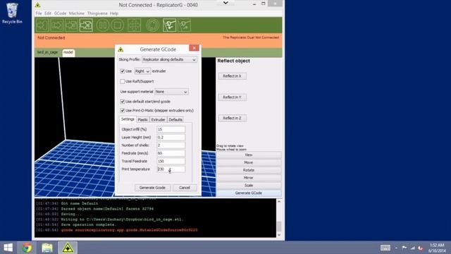Open the Control Panel toolbar icon
The image size is (451, 254).
134,25
